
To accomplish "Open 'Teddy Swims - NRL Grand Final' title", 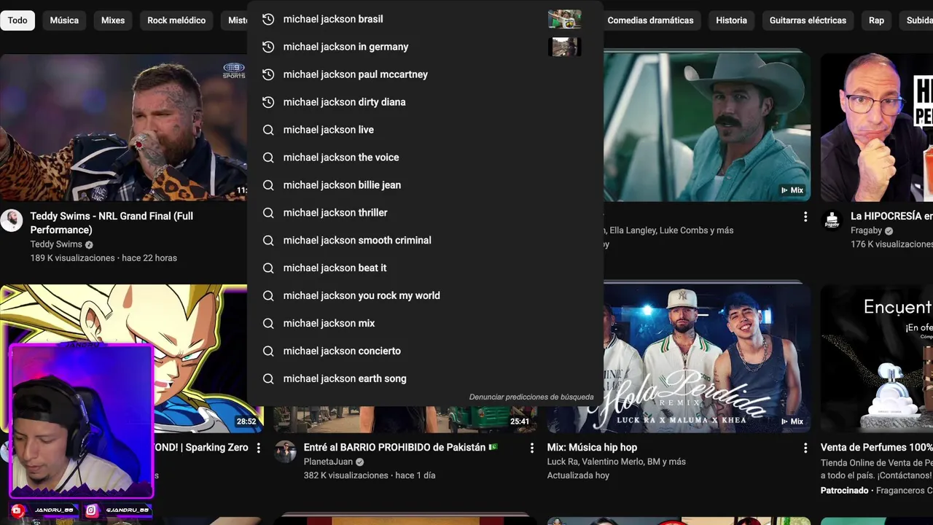I will (x=112, y=223).
